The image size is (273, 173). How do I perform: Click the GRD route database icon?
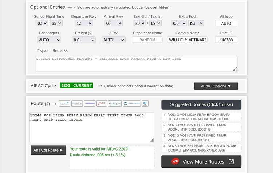(x=102, y=103)
